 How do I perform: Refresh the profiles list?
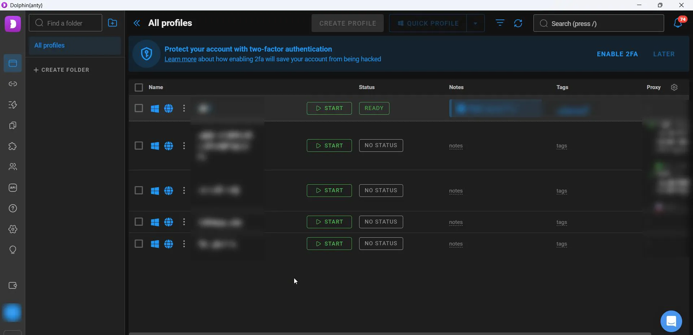click(518, 23)
